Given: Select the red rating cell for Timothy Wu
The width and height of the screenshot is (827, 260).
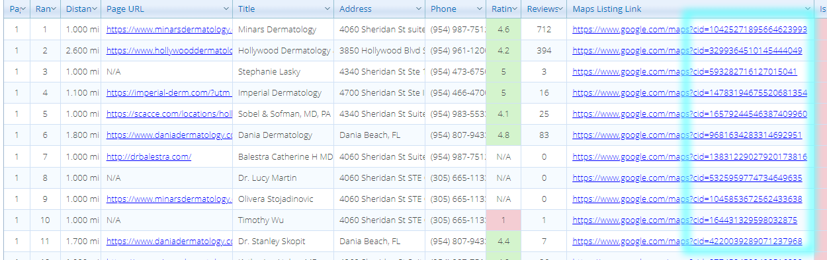Looking at the screenshot, I should point(503,220).
